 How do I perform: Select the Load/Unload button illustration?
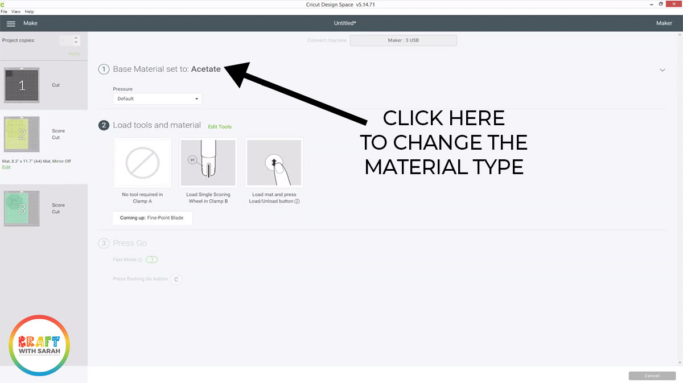[x=274, y=163]
